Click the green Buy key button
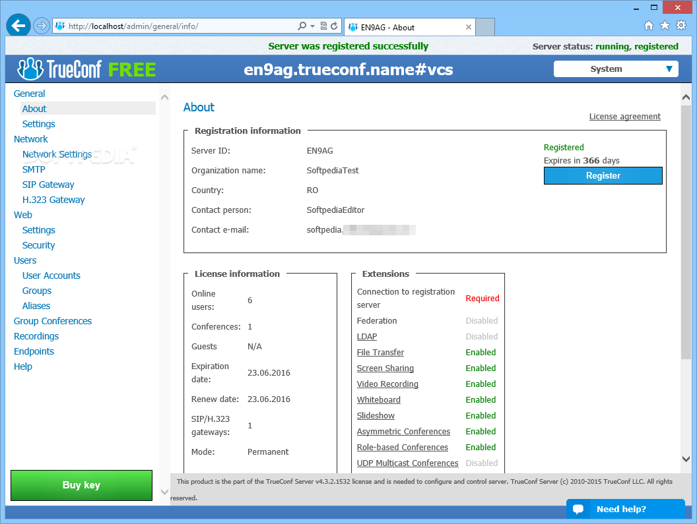 coord(81,485)
